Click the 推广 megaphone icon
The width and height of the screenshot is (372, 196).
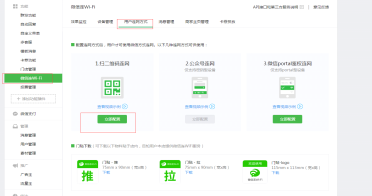click(15, 165)
